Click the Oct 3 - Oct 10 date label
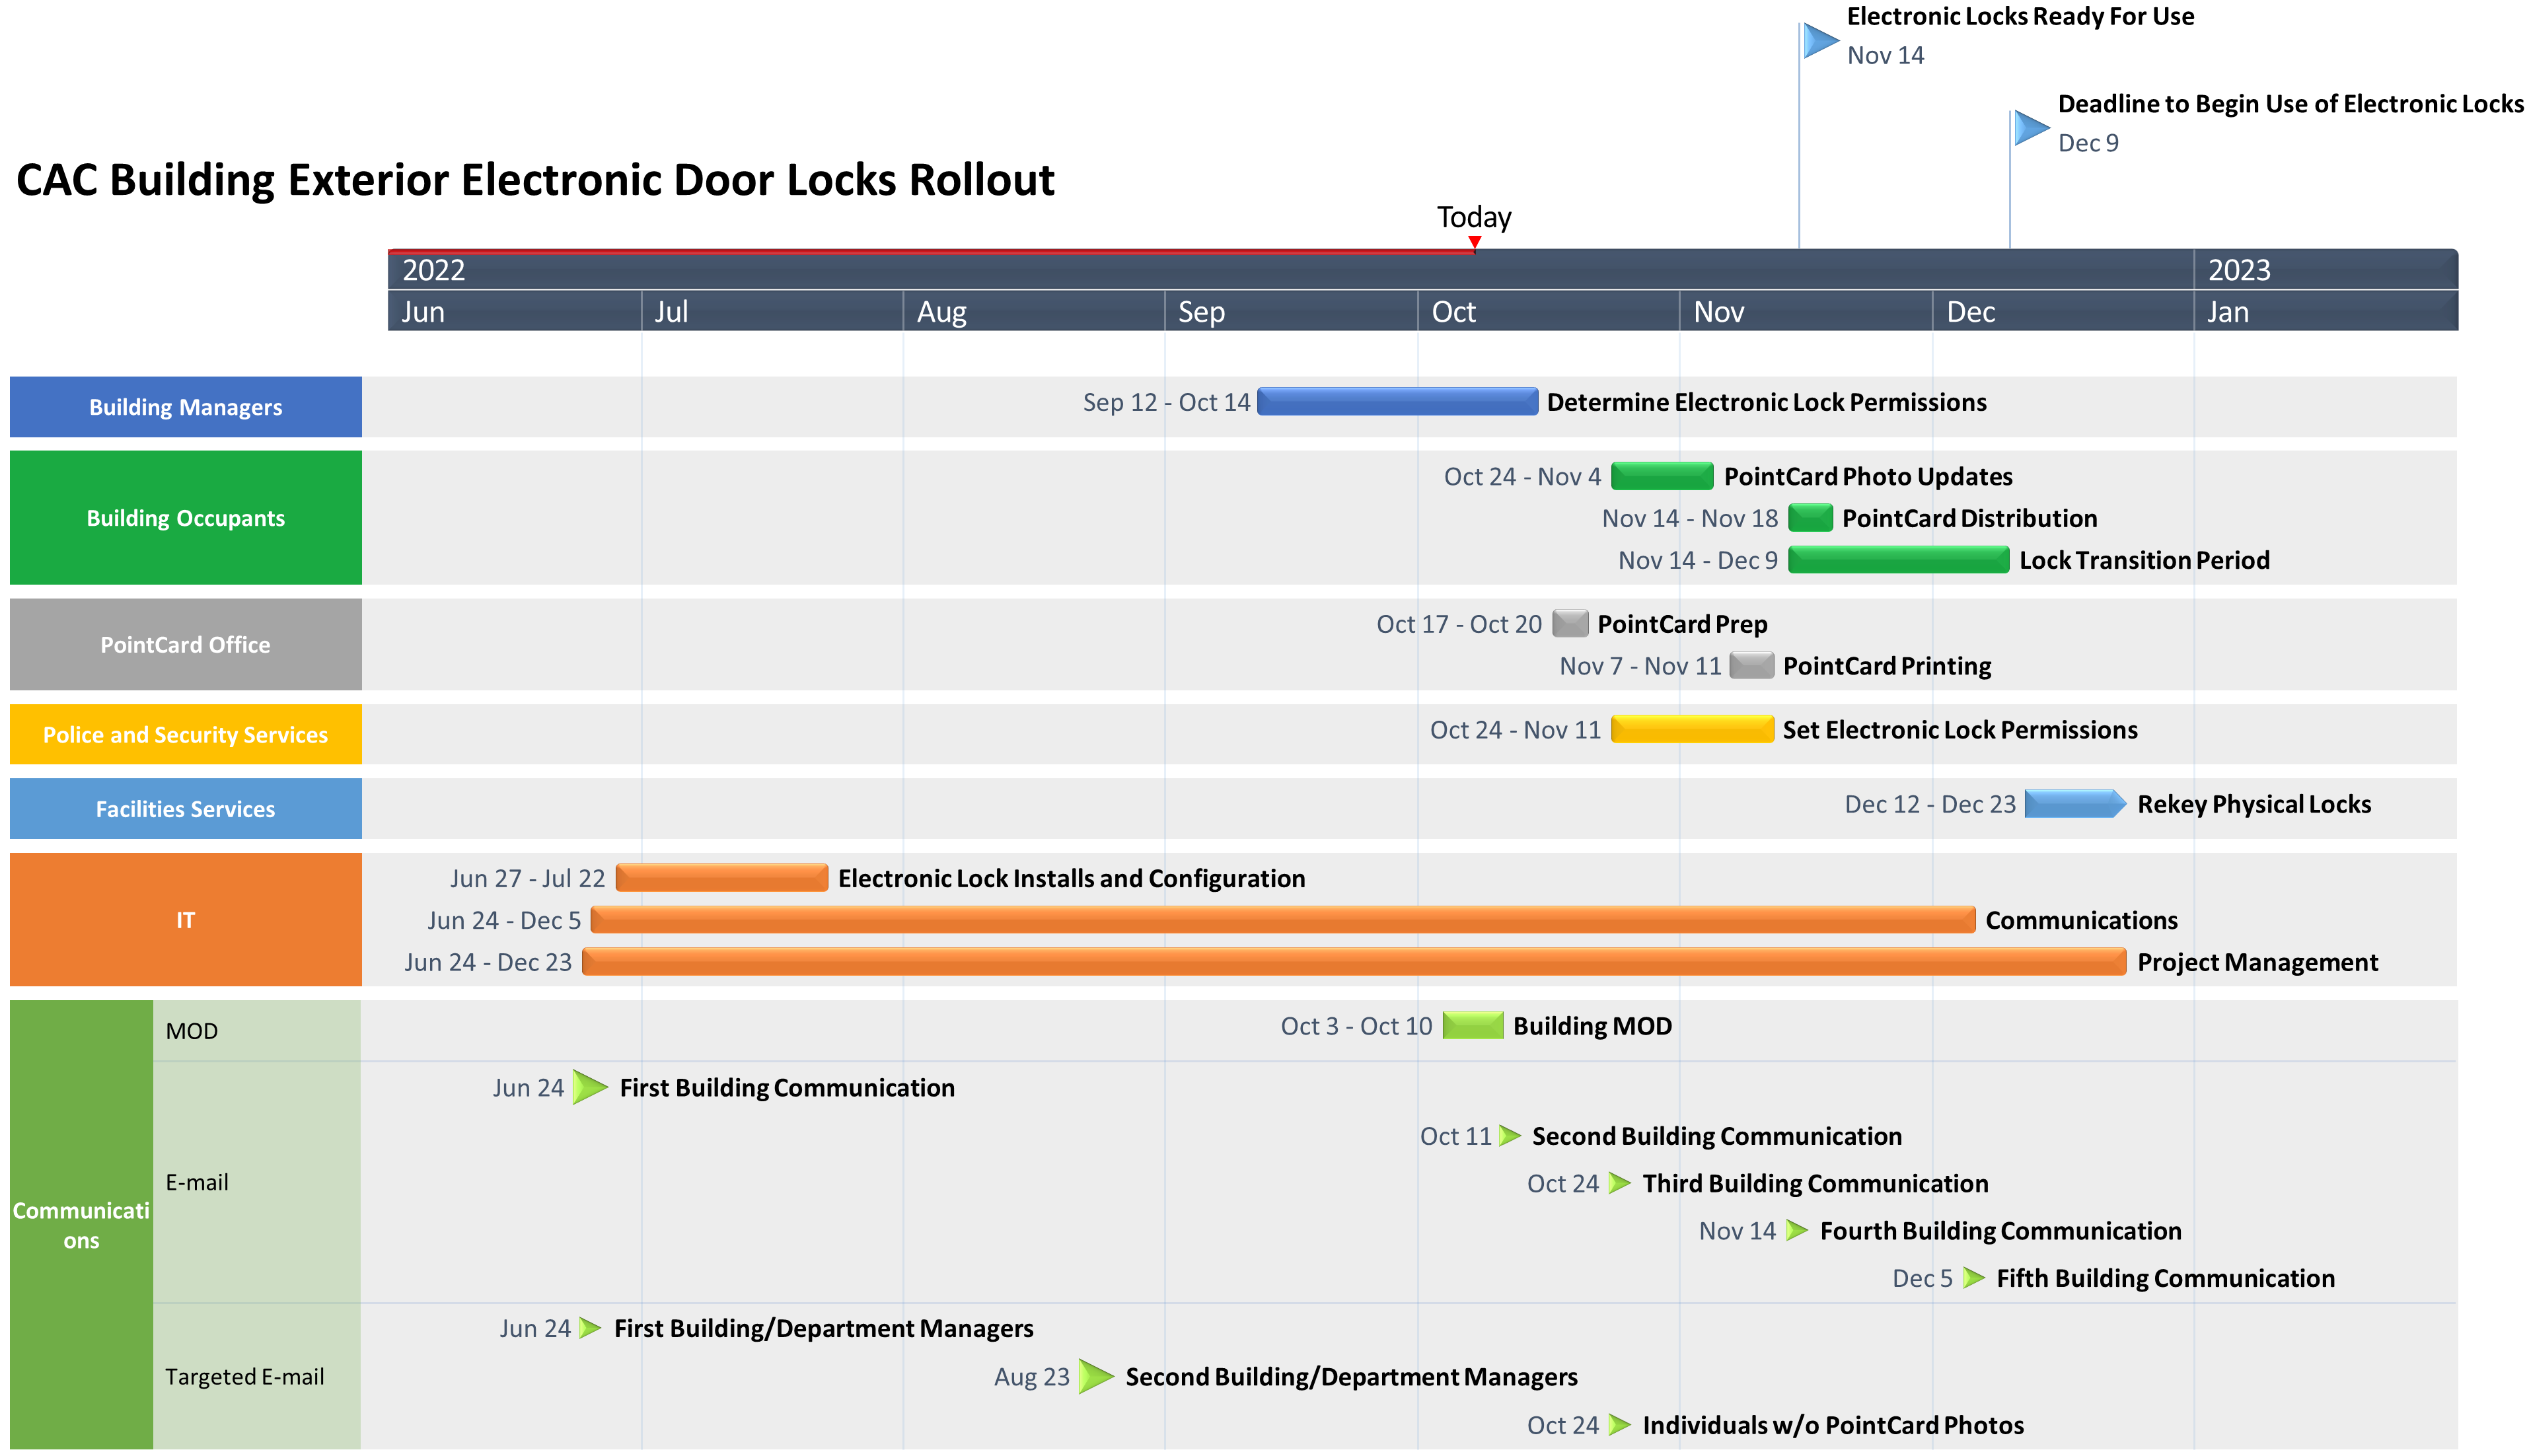Screen dimensions: 2529x1456 pos(1356,1026)
